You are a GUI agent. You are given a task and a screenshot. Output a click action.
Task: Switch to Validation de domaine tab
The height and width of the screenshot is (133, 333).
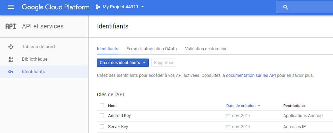point(206,48)
